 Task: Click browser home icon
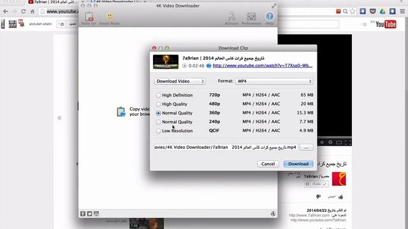[x=33, y=11]
